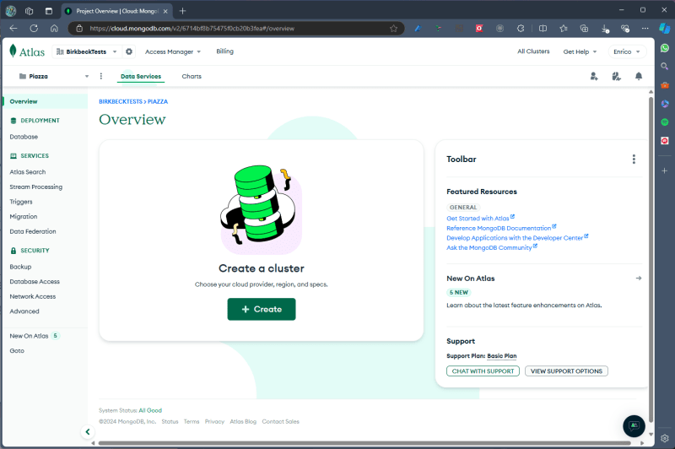Open organization settings gear icon
This screenshot has height=449, width=675.
129,51
